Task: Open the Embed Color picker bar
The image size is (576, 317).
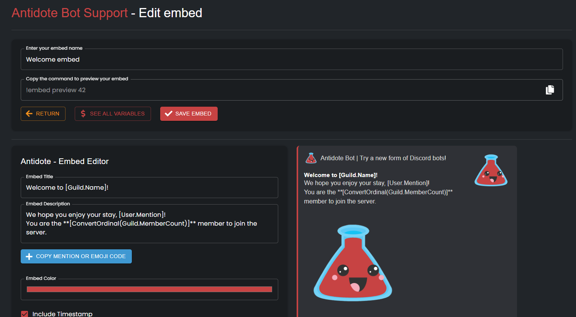Action: pos(149,289)
